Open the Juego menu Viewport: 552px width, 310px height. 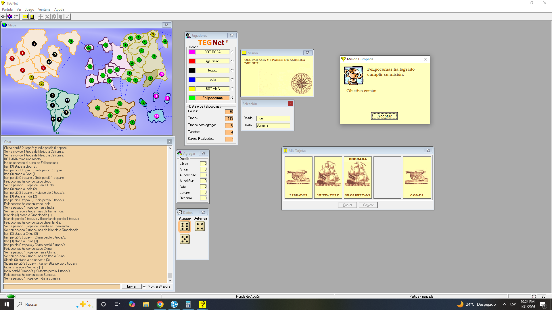(x=30, y=9)
